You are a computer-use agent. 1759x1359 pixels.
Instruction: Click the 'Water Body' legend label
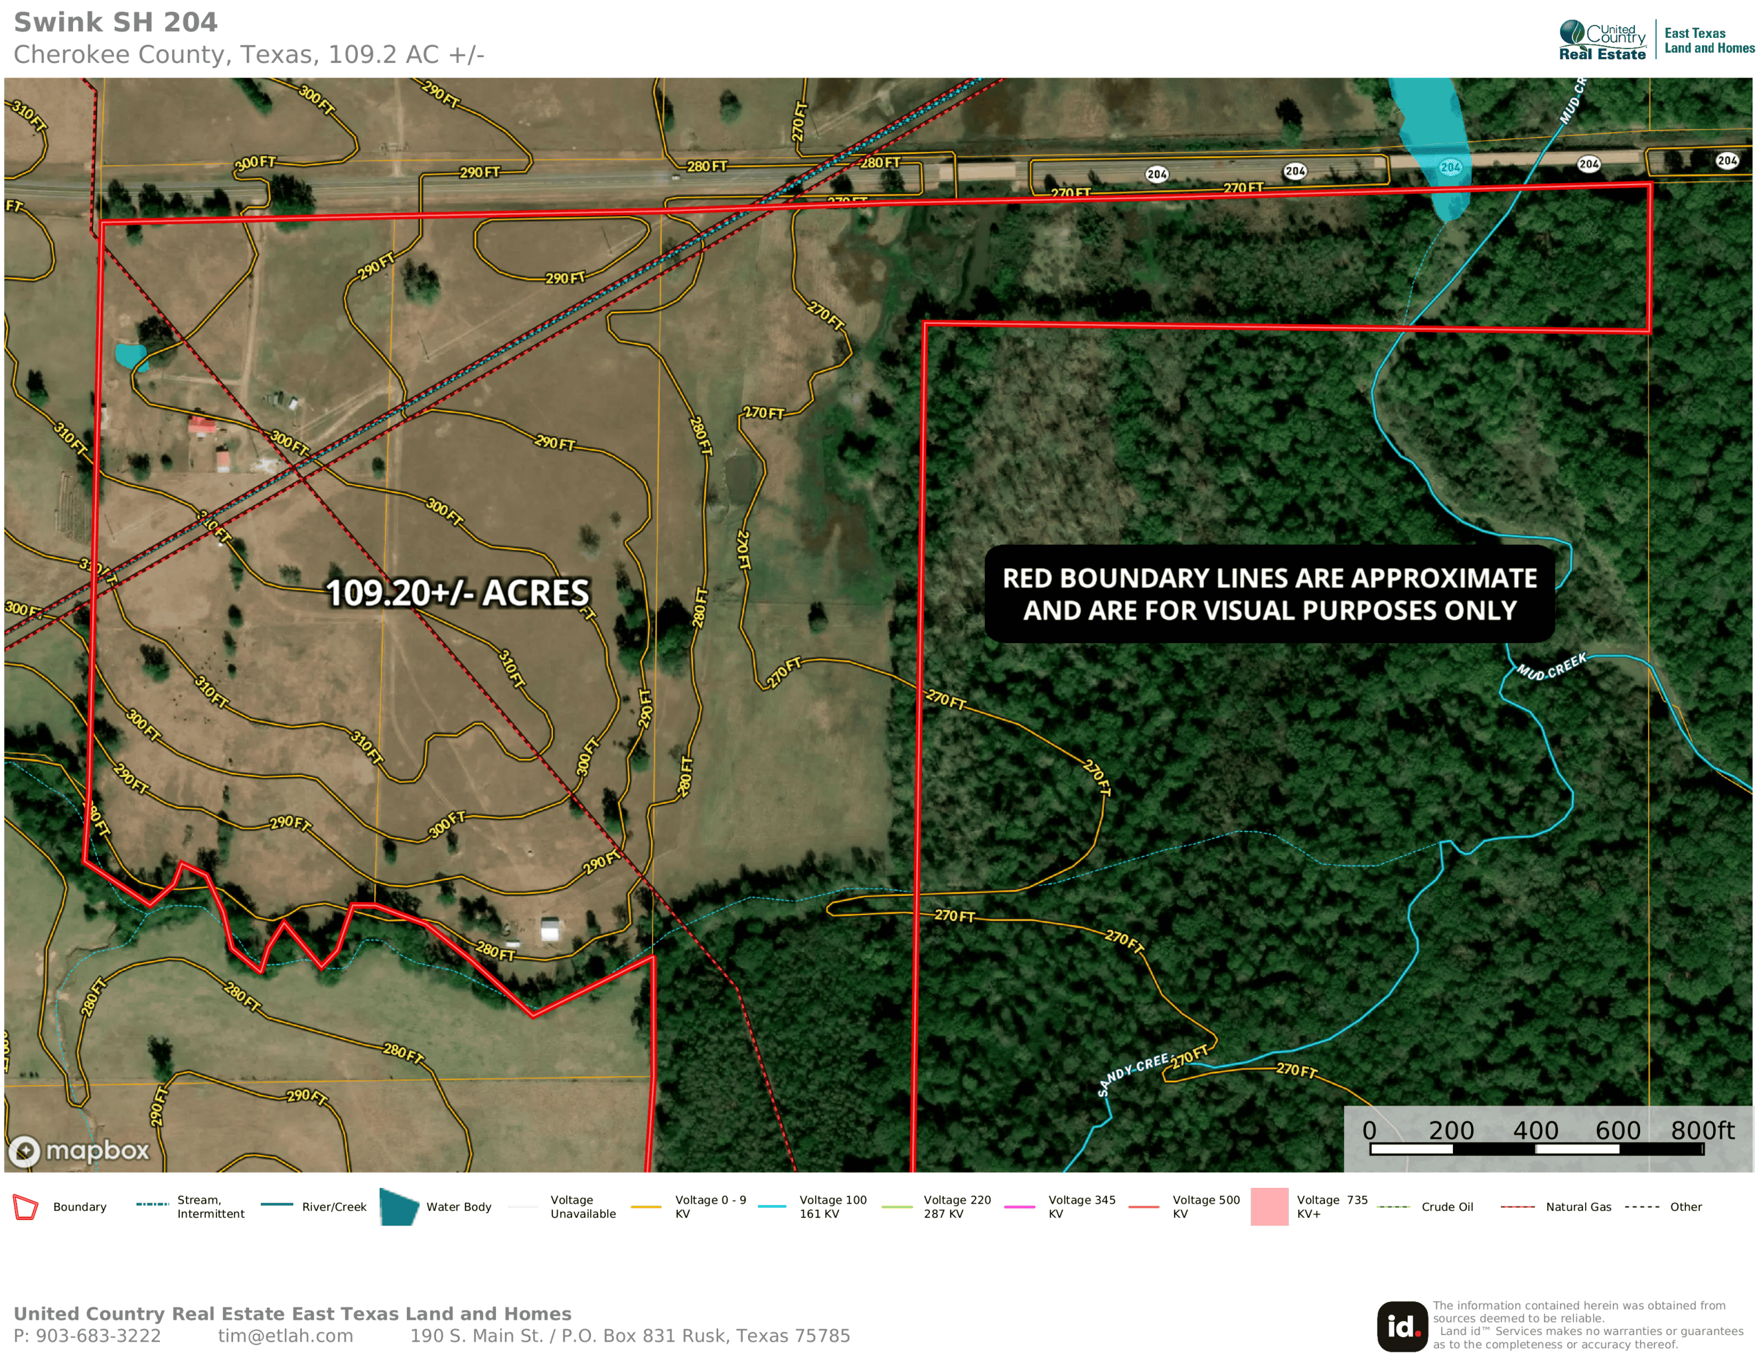(x=458, y=1207)
